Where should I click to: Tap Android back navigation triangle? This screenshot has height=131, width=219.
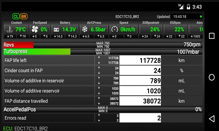pos(212,119)
